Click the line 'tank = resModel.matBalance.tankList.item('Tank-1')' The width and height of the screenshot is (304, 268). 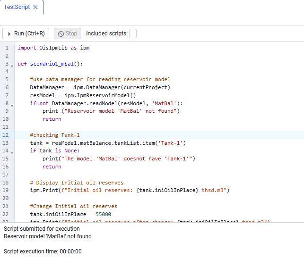pos(108,143)
